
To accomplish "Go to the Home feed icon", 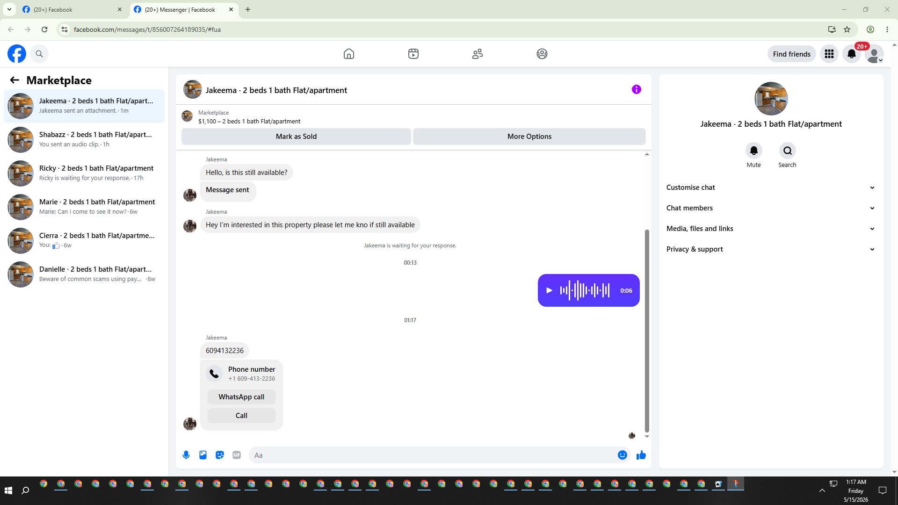I will pyautogui.click(x=349, y=54).
